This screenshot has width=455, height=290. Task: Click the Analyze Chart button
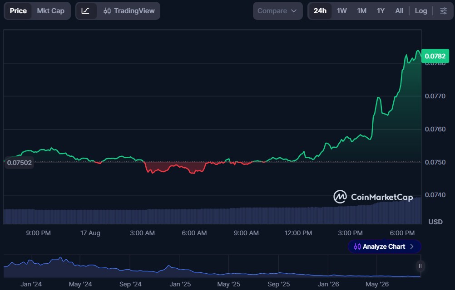[x=384, y=246]
